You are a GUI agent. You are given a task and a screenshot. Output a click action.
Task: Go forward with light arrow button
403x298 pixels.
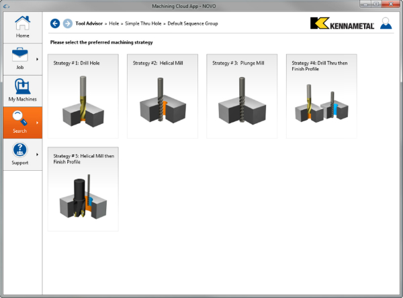[68, 23]
